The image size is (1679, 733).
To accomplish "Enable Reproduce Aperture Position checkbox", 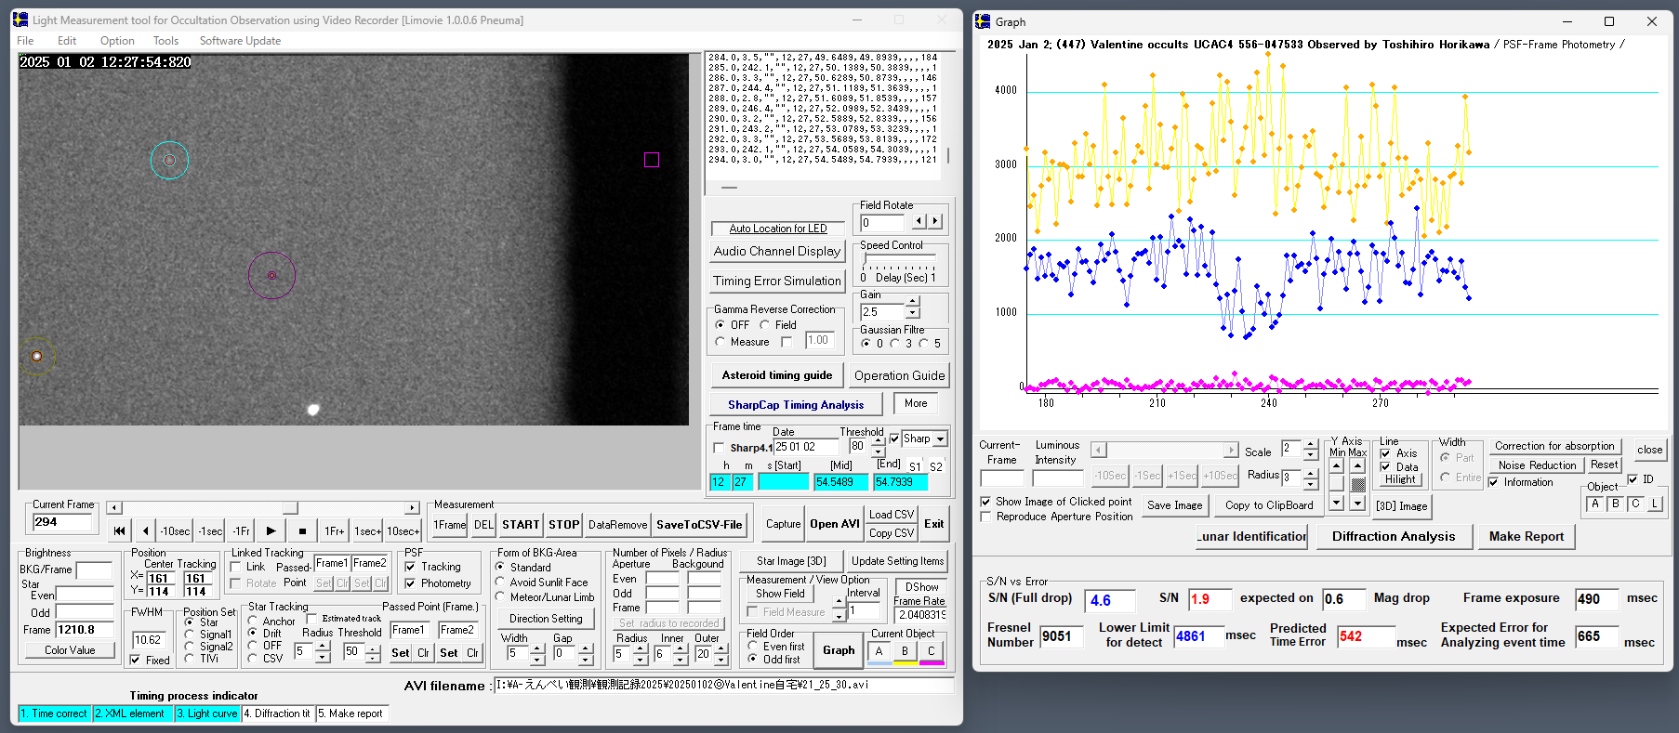I will (x=986, y=517).
